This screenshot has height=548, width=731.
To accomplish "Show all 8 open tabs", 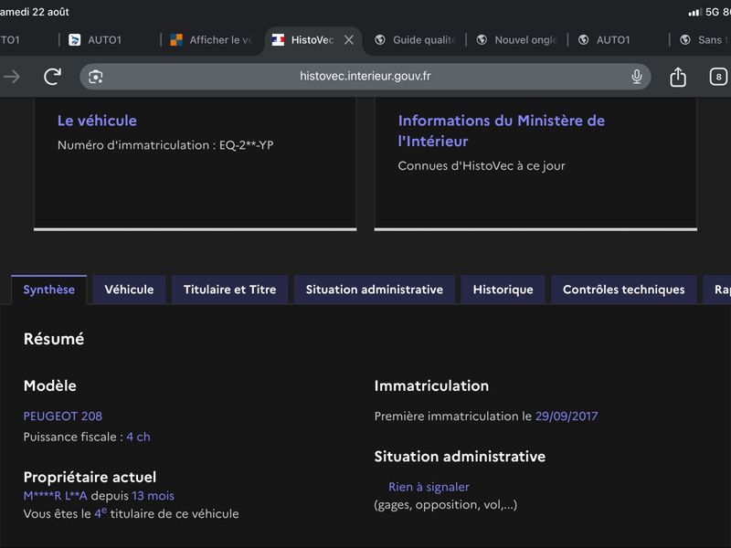I will pyautogui.click(x=718, y=77).
